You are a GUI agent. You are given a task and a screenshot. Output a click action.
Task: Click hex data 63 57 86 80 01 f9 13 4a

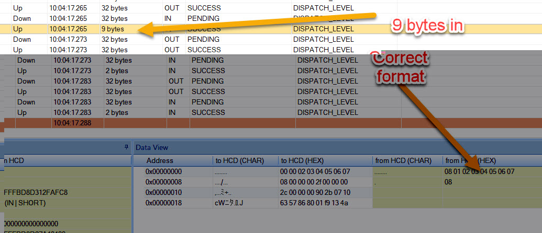click(314, 203)
